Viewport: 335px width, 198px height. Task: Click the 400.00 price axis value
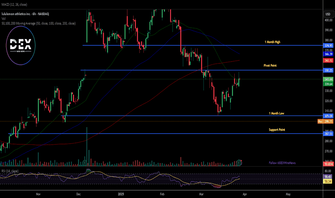click(x=329, y=20)
